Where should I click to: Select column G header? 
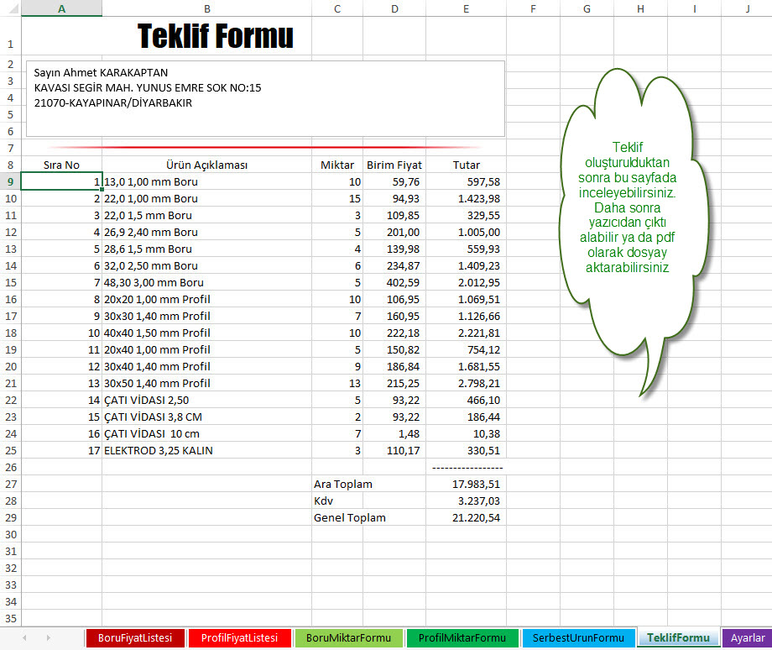pos(587,8)
